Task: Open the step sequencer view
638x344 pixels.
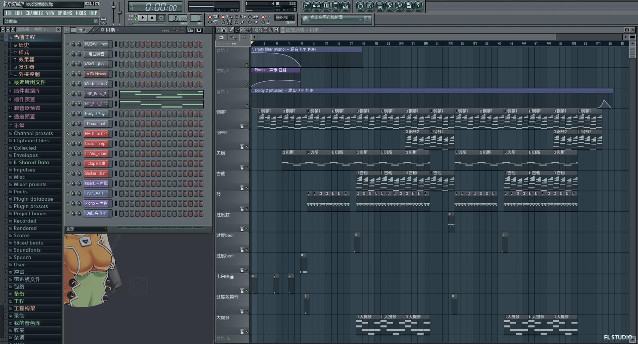Action: (x=316, y=6)
